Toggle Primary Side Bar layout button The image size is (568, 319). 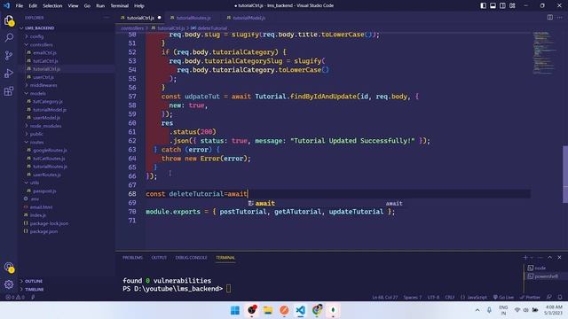pos(483,5)
